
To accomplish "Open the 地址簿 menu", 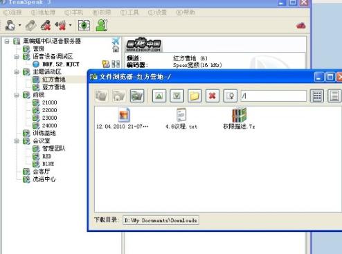I will [x=43, y=12].
